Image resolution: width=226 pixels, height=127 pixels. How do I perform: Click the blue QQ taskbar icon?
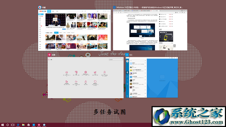click(x=34, y=125)
